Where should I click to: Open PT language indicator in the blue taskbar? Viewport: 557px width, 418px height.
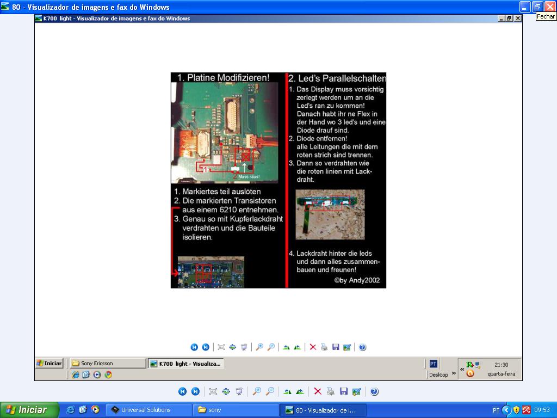496,410
